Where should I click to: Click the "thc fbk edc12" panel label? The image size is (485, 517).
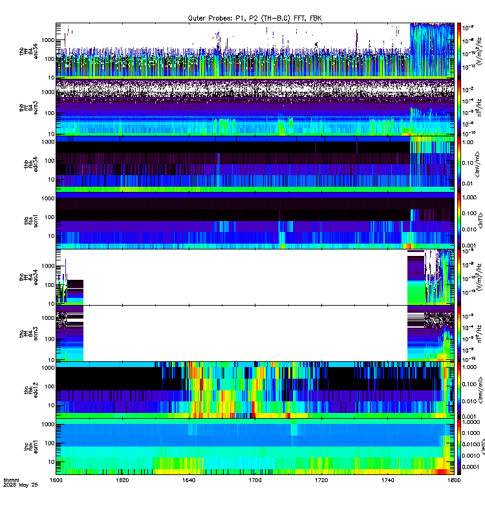point(31,390)
